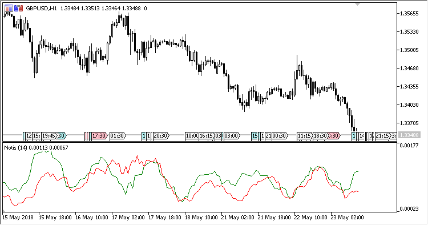Click the 15 May 2018 date label
The image size is (428, 225).
tap(18, 218)
